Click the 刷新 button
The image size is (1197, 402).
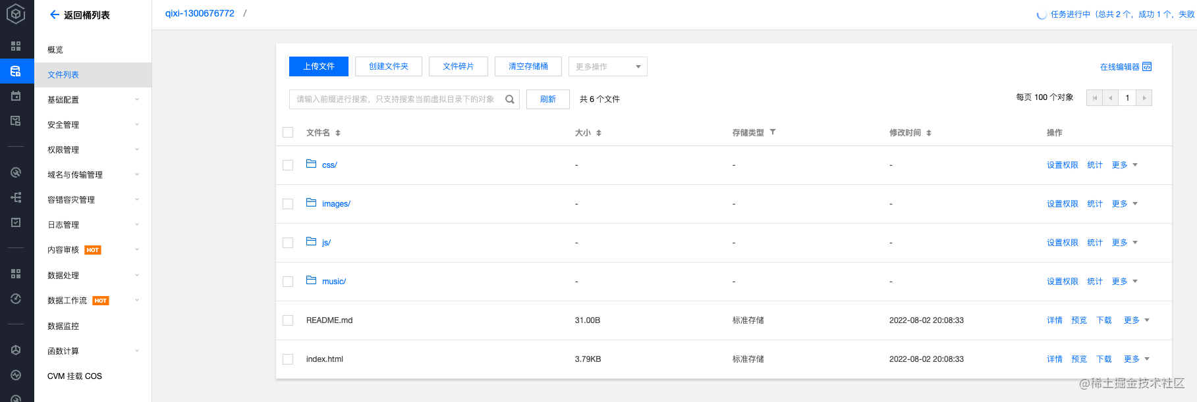tap(548, 99)
